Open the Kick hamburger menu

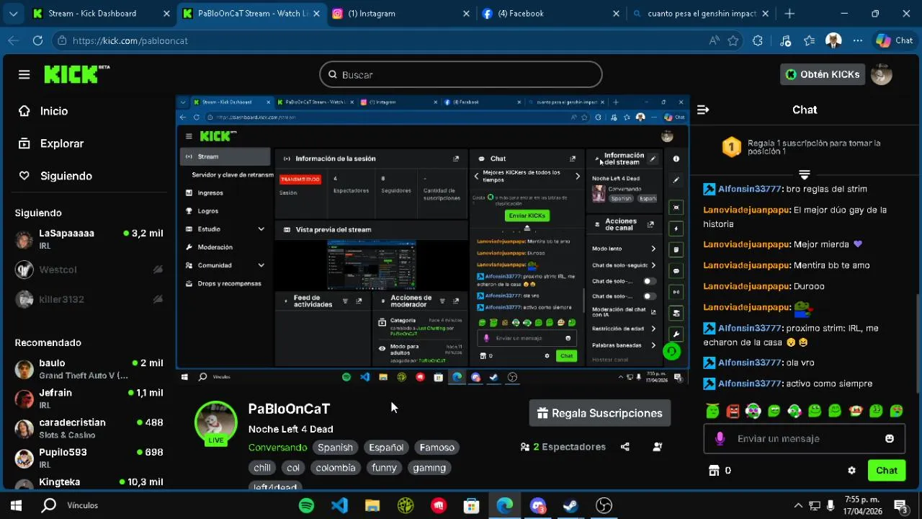[24, 74]
